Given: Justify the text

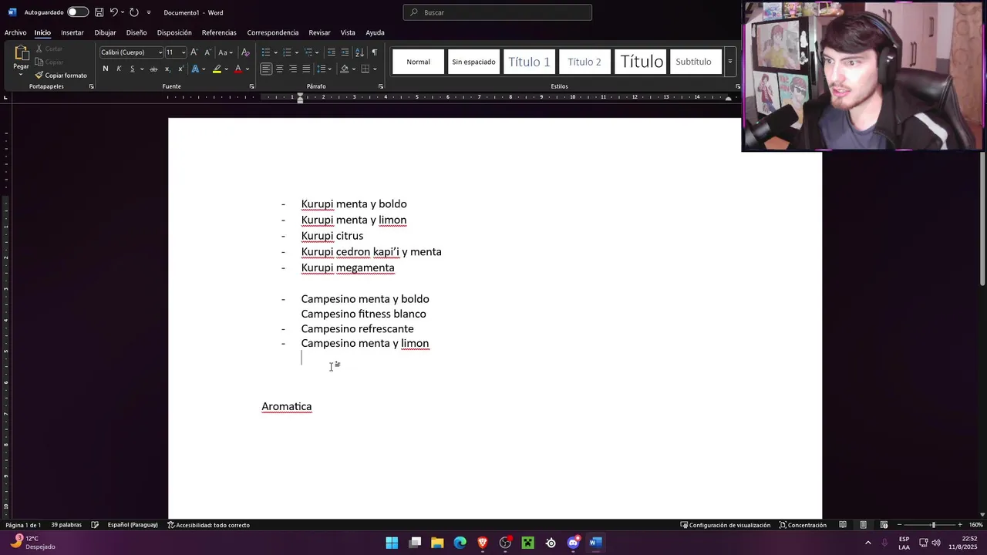Looking at the screenshot, I should click(x=306, y=69).
